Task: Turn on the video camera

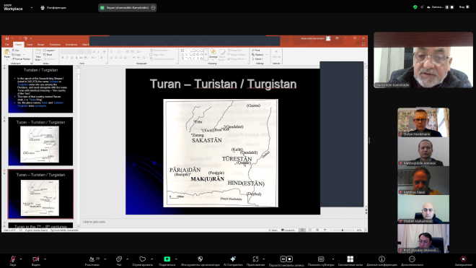Action: click(36, 259)
